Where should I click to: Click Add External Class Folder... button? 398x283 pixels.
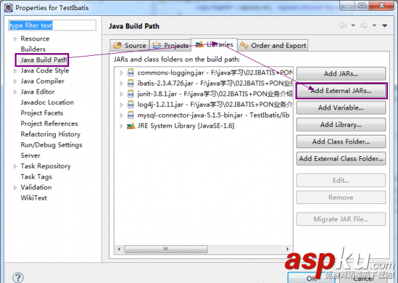[341, 159]
